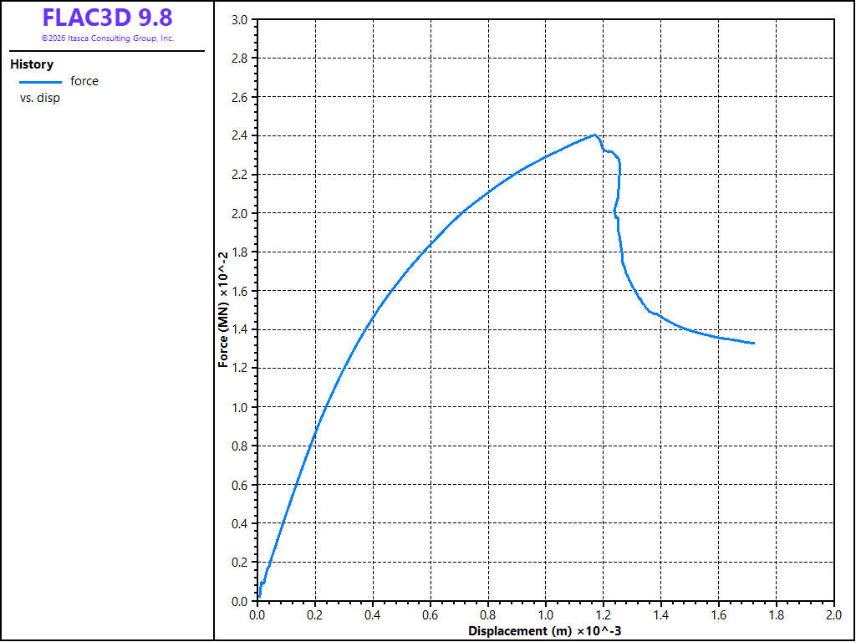Click the 1.0 tick label on x-axis

[x=545, y=614]
